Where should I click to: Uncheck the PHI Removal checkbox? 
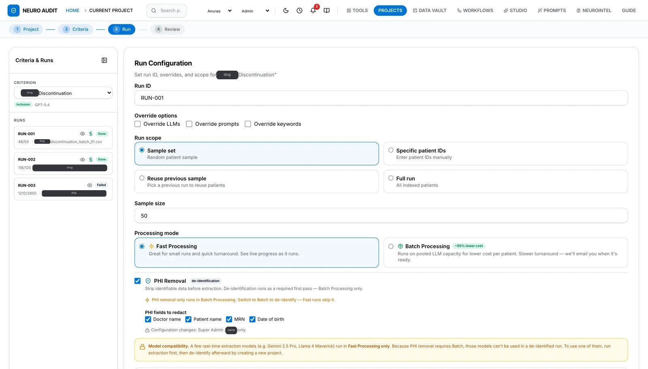coord(138,281)
